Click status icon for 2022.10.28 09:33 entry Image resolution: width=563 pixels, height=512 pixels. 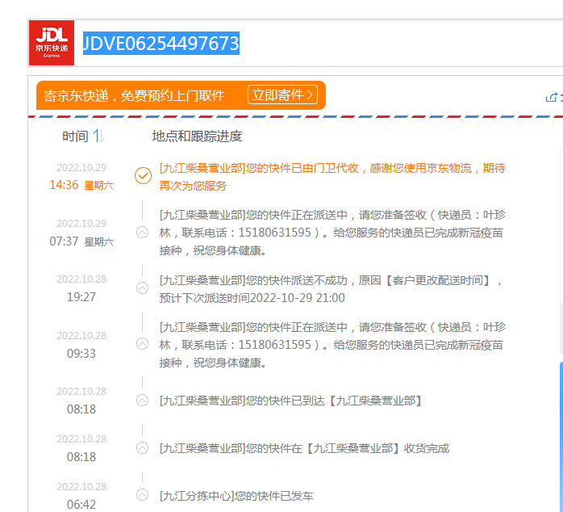pos(143,344)
